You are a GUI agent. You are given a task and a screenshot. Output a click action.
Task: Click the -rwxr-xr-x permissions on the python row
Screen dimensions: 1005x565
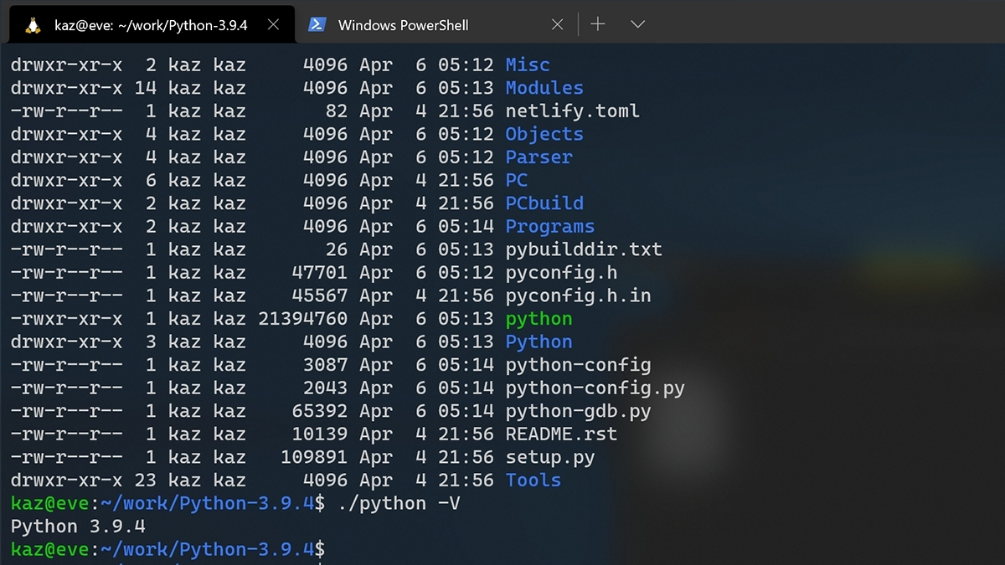67,318
